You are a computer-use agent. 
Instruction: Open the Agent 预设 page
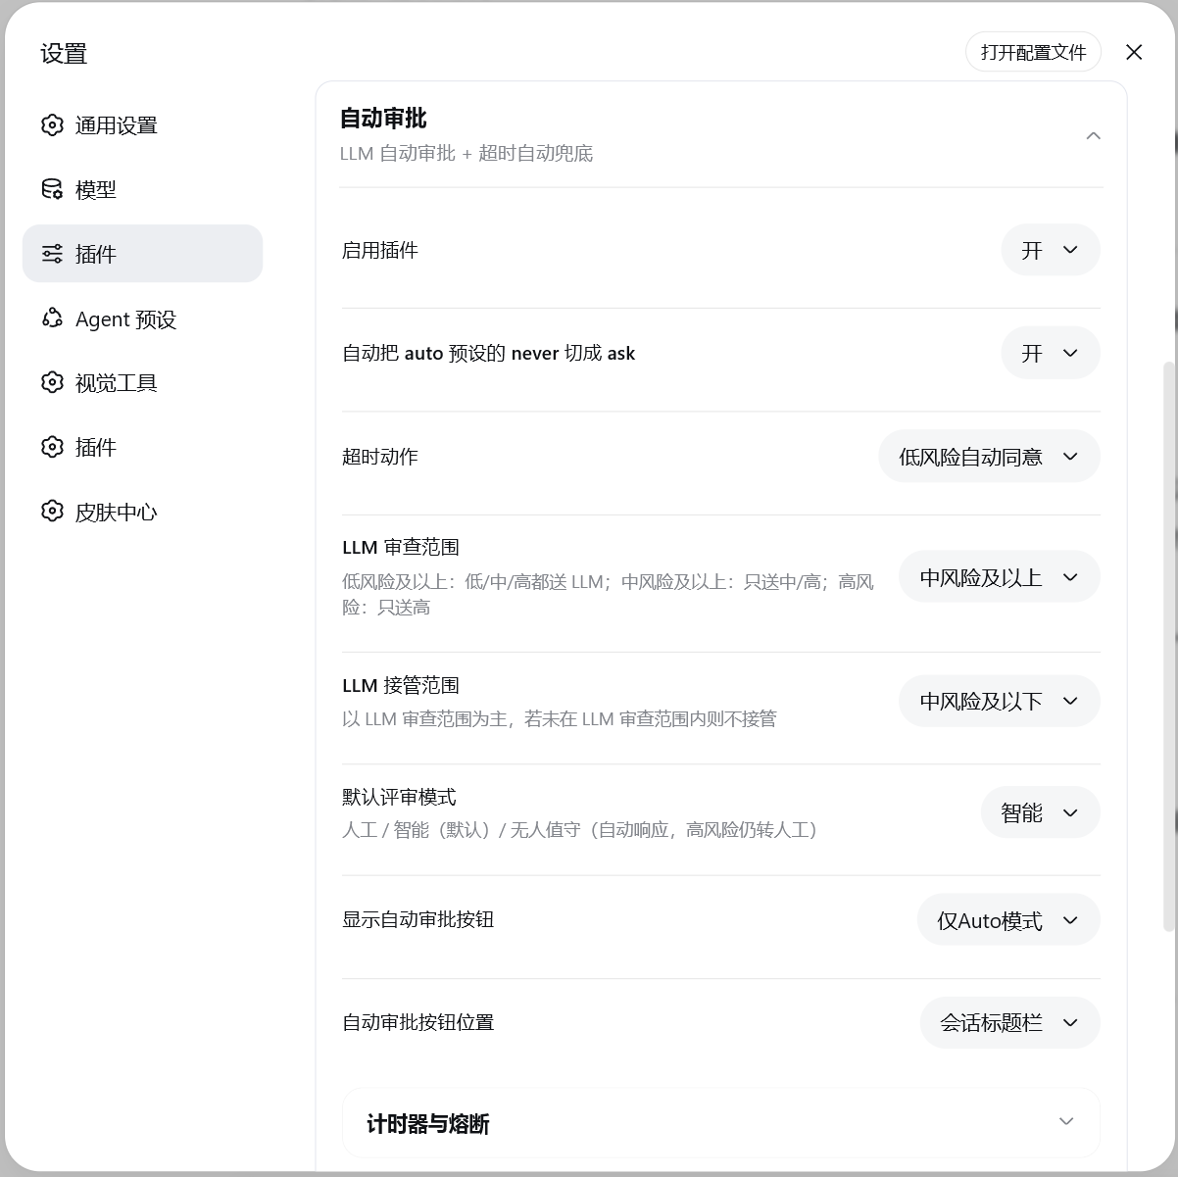[142, 319]
